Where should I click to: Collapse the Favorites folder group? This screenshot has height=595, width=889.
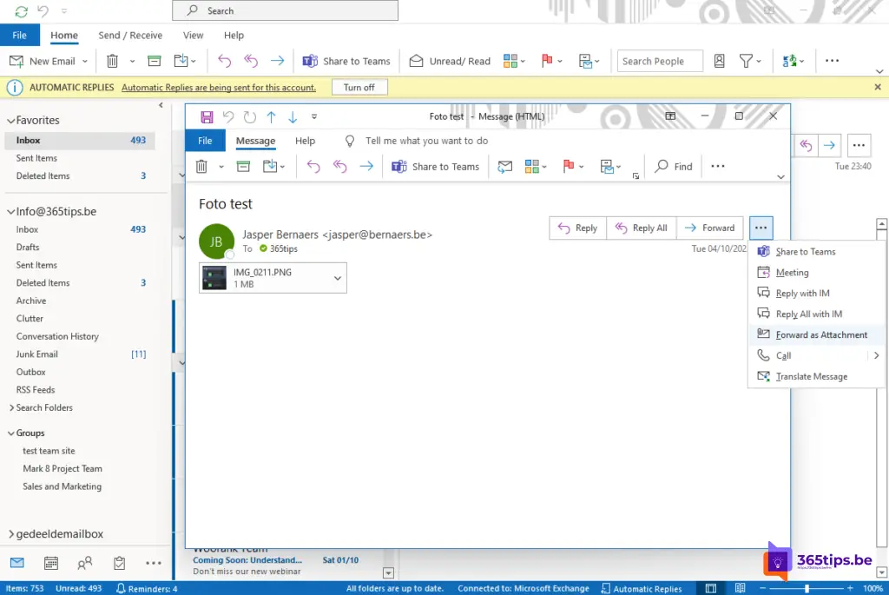point(10,121)
